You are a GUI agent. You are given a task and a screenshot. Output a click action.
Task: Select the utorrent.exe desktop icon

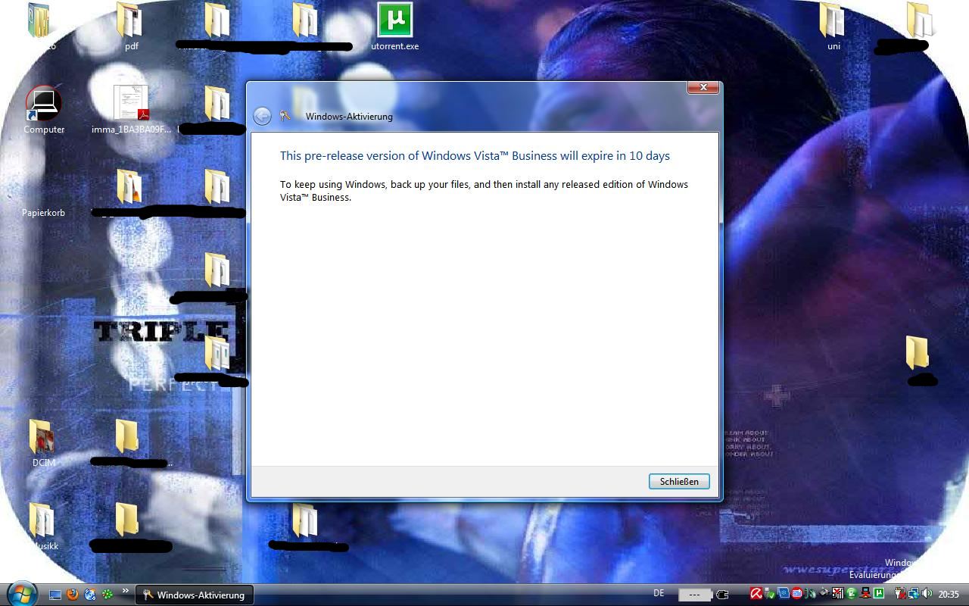394,27
